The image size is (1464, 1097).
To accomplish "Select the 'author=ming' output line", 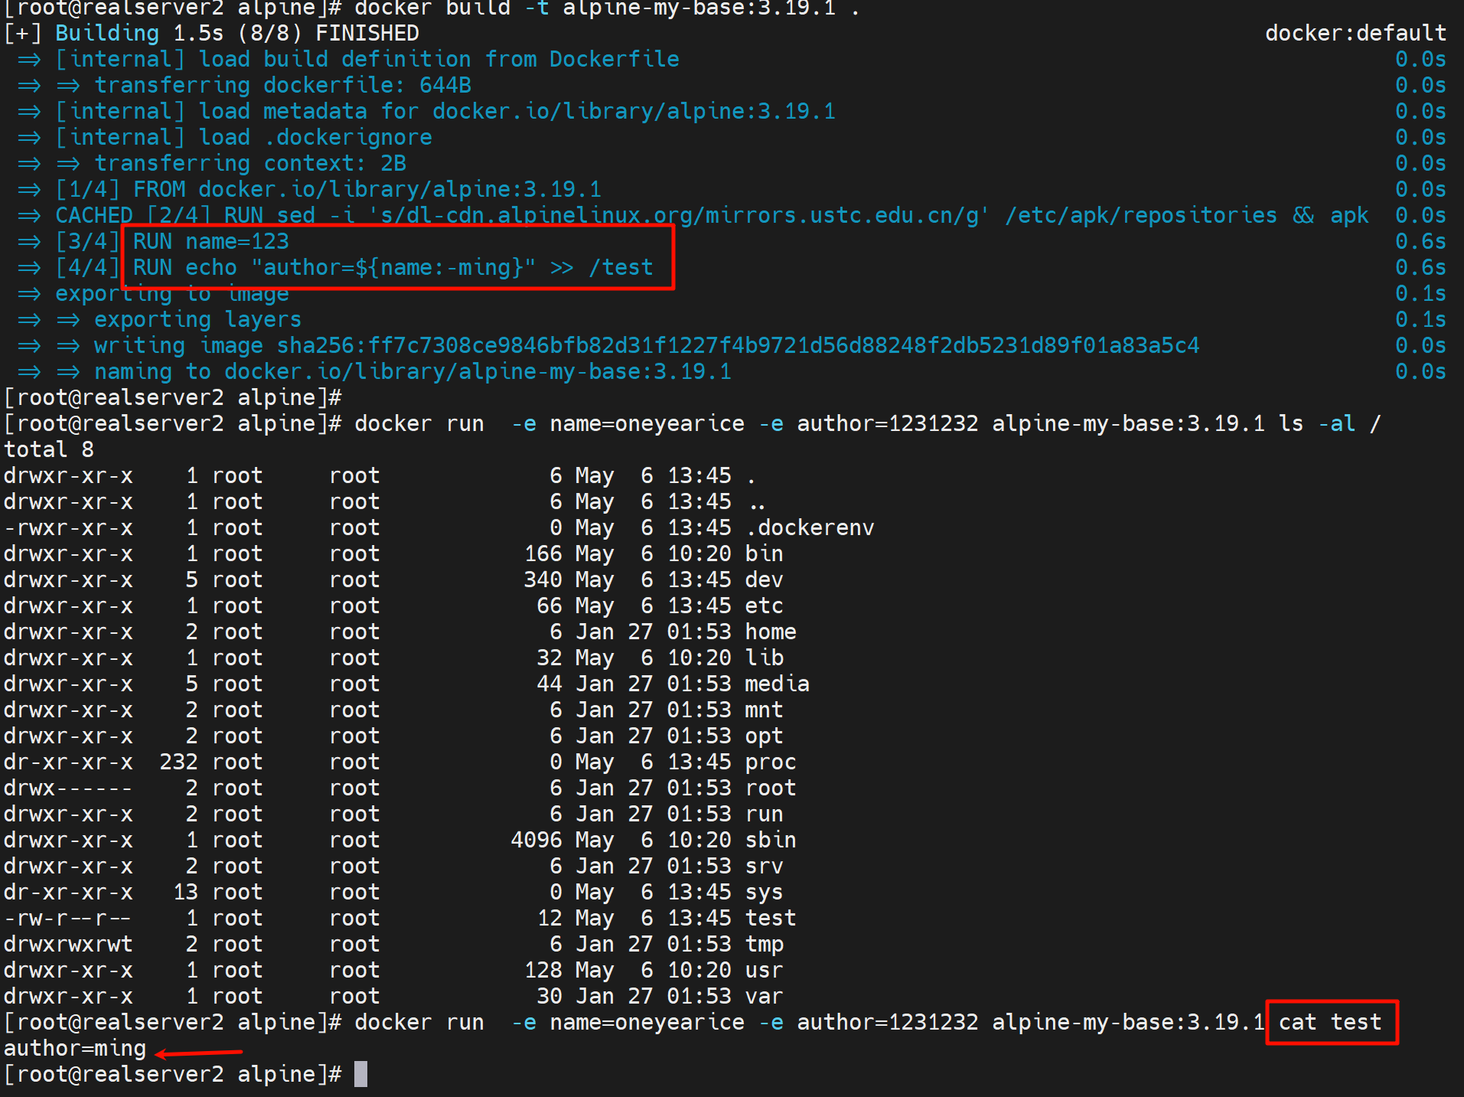I will click(75, 1048).
